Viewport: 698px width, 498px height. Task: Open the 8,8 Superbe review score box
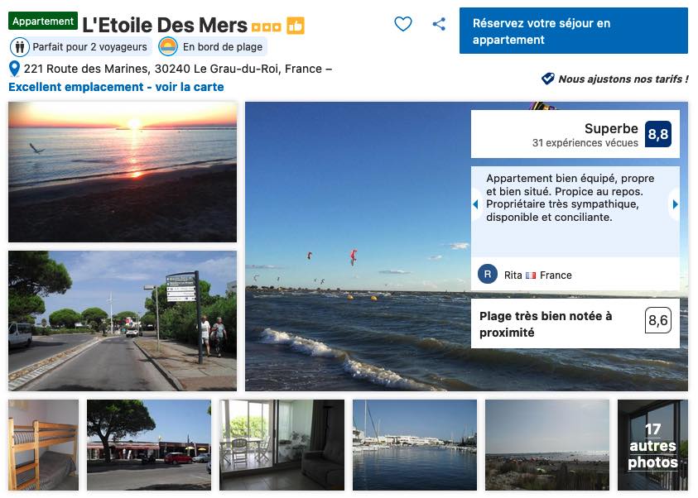[x=575, y=134]
